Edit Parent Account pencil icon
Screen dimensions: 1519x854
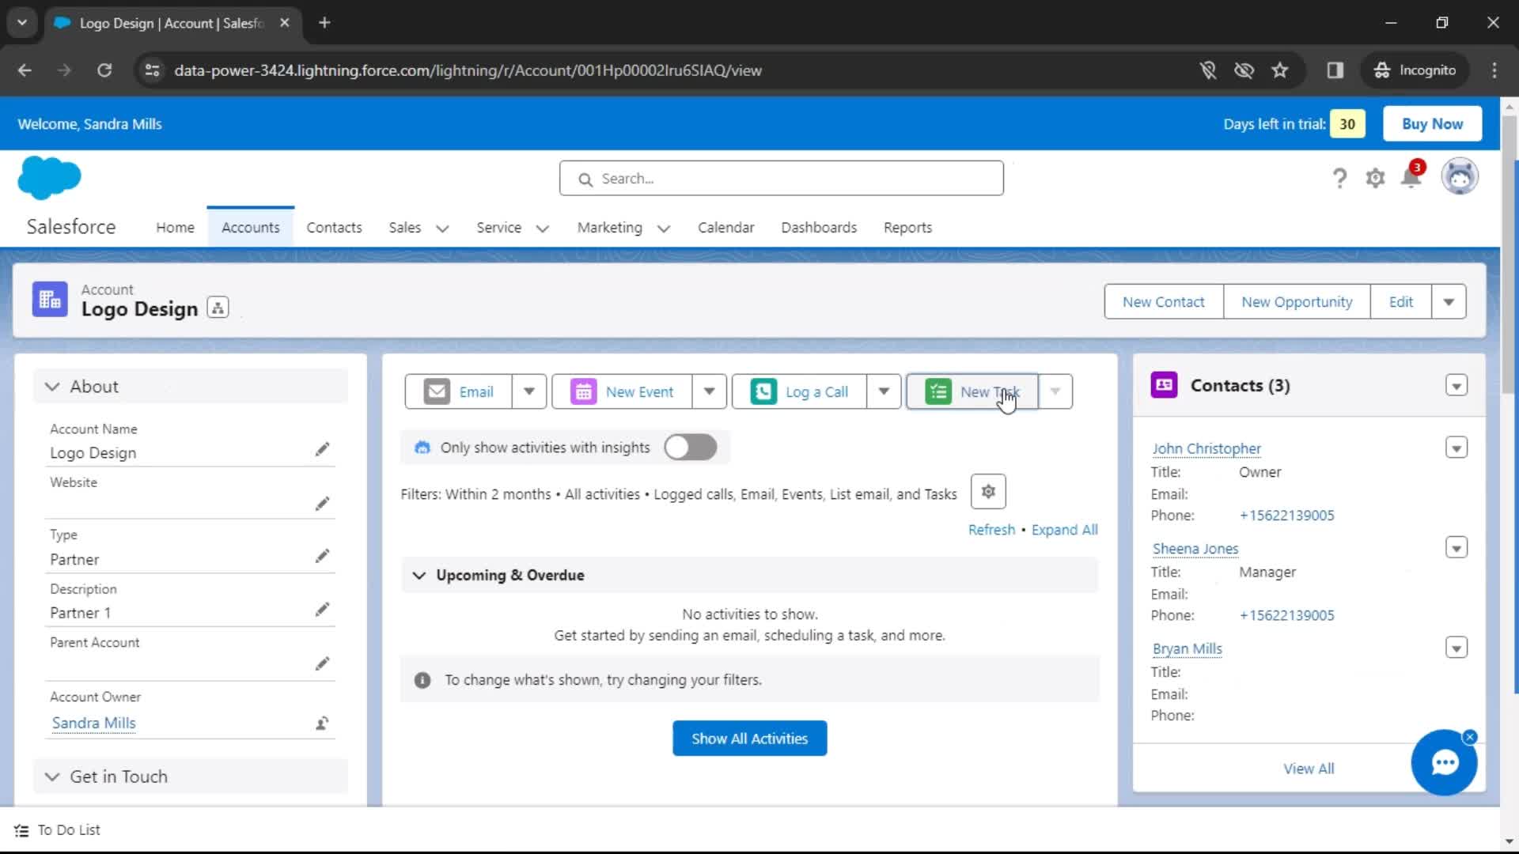click(x=322, y=663)
